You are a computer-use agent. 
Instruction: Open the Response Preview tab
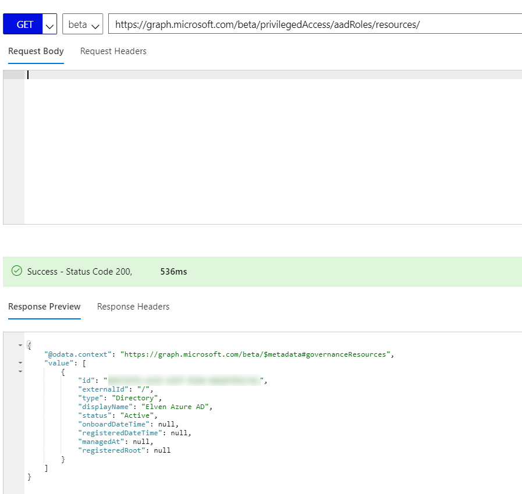(x=44, y=307)
